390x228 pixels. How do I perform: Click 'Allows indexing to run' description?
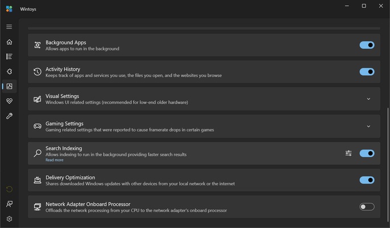pyautogui.click(x=116, y=154)
